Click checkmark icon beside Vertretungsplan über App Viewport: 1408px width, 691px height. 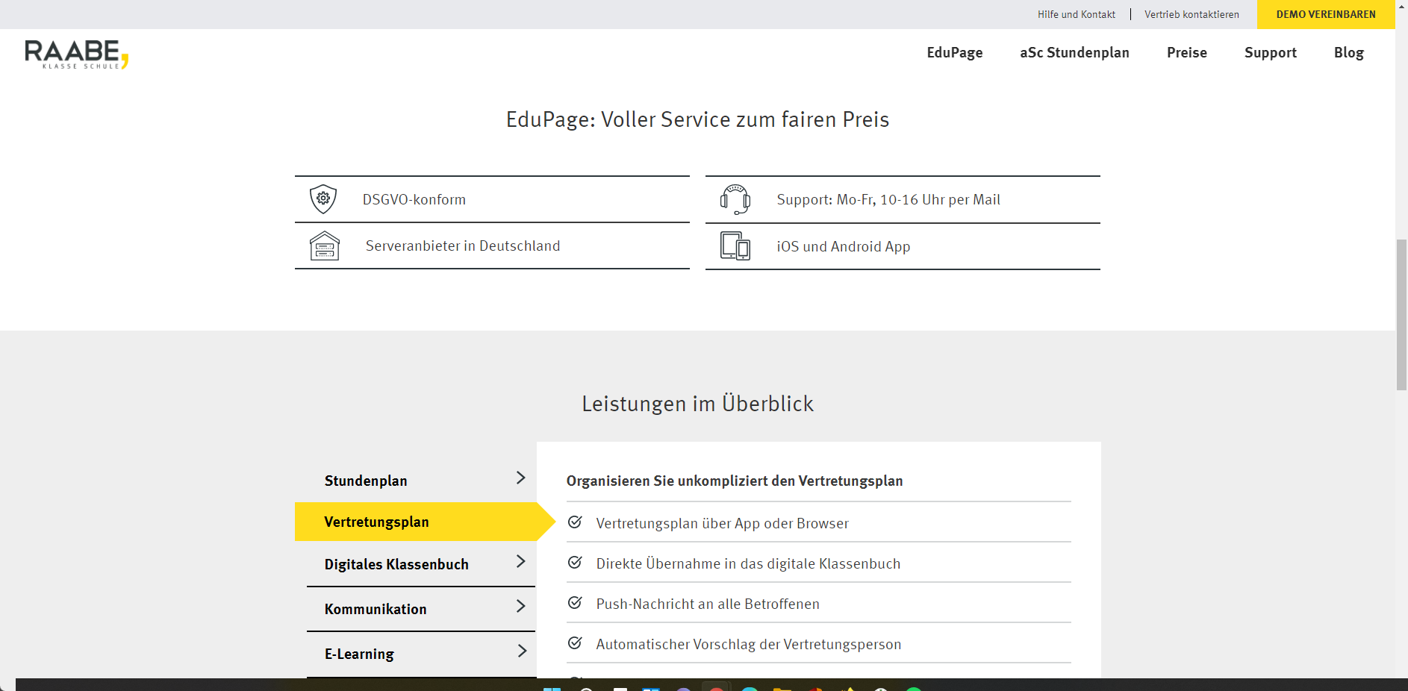click(575, 522)
